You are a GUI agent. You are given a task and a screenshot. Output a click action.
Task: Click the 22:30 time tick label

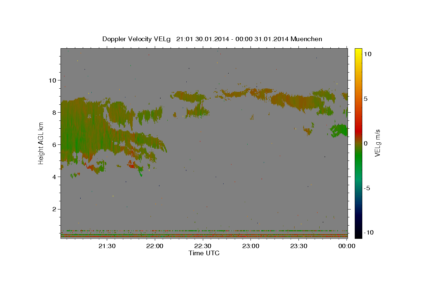pos(203,246)
